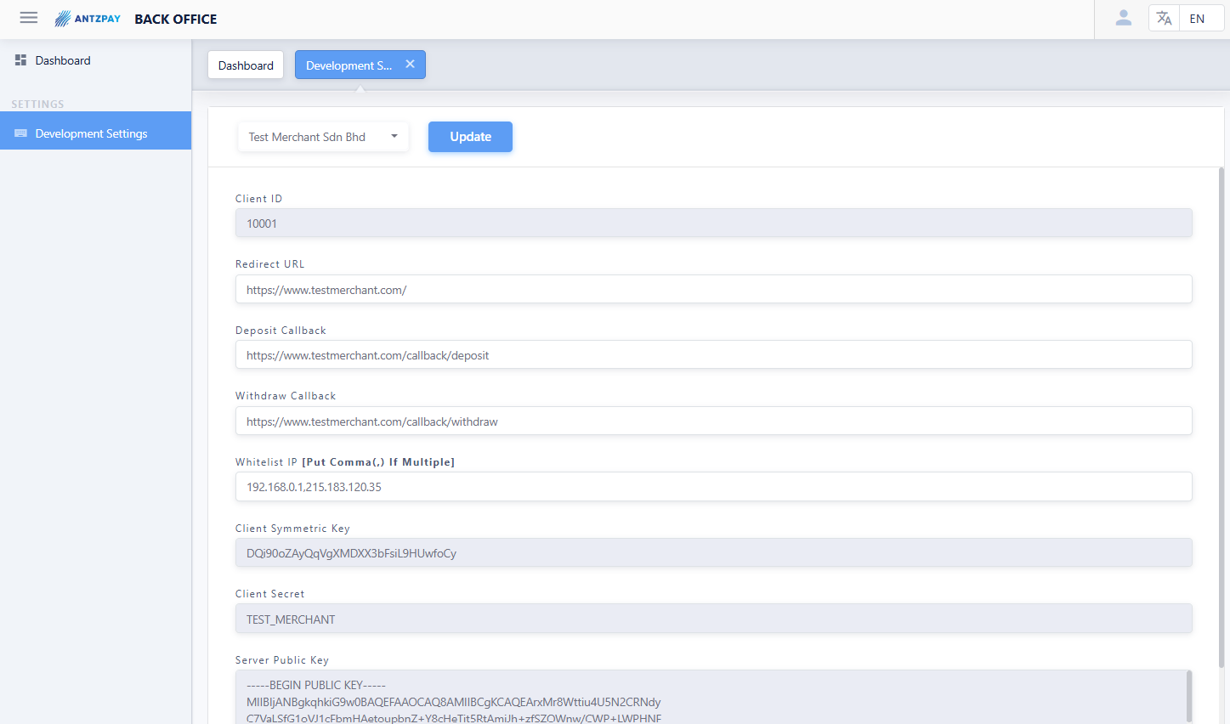Click the Redirect URL input field
This screenshot has height=724, width=1230.
713,290
